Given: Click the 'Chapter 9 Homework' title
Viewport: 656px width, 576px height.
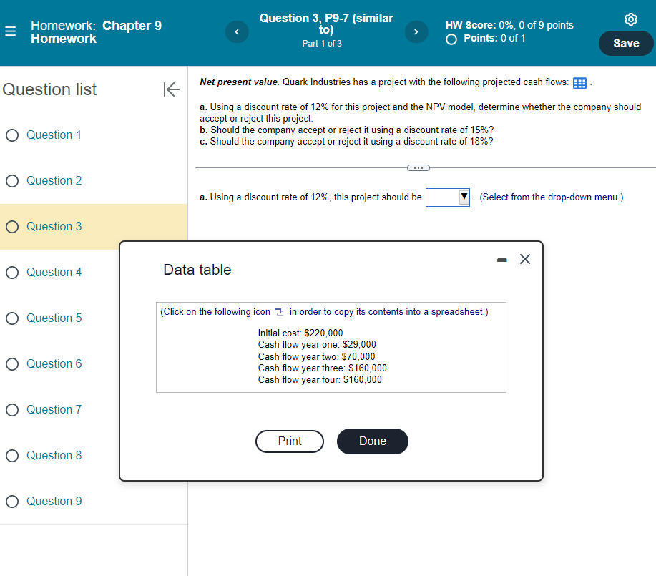Looking at the screenshot, I should click(x=97, y=31).
